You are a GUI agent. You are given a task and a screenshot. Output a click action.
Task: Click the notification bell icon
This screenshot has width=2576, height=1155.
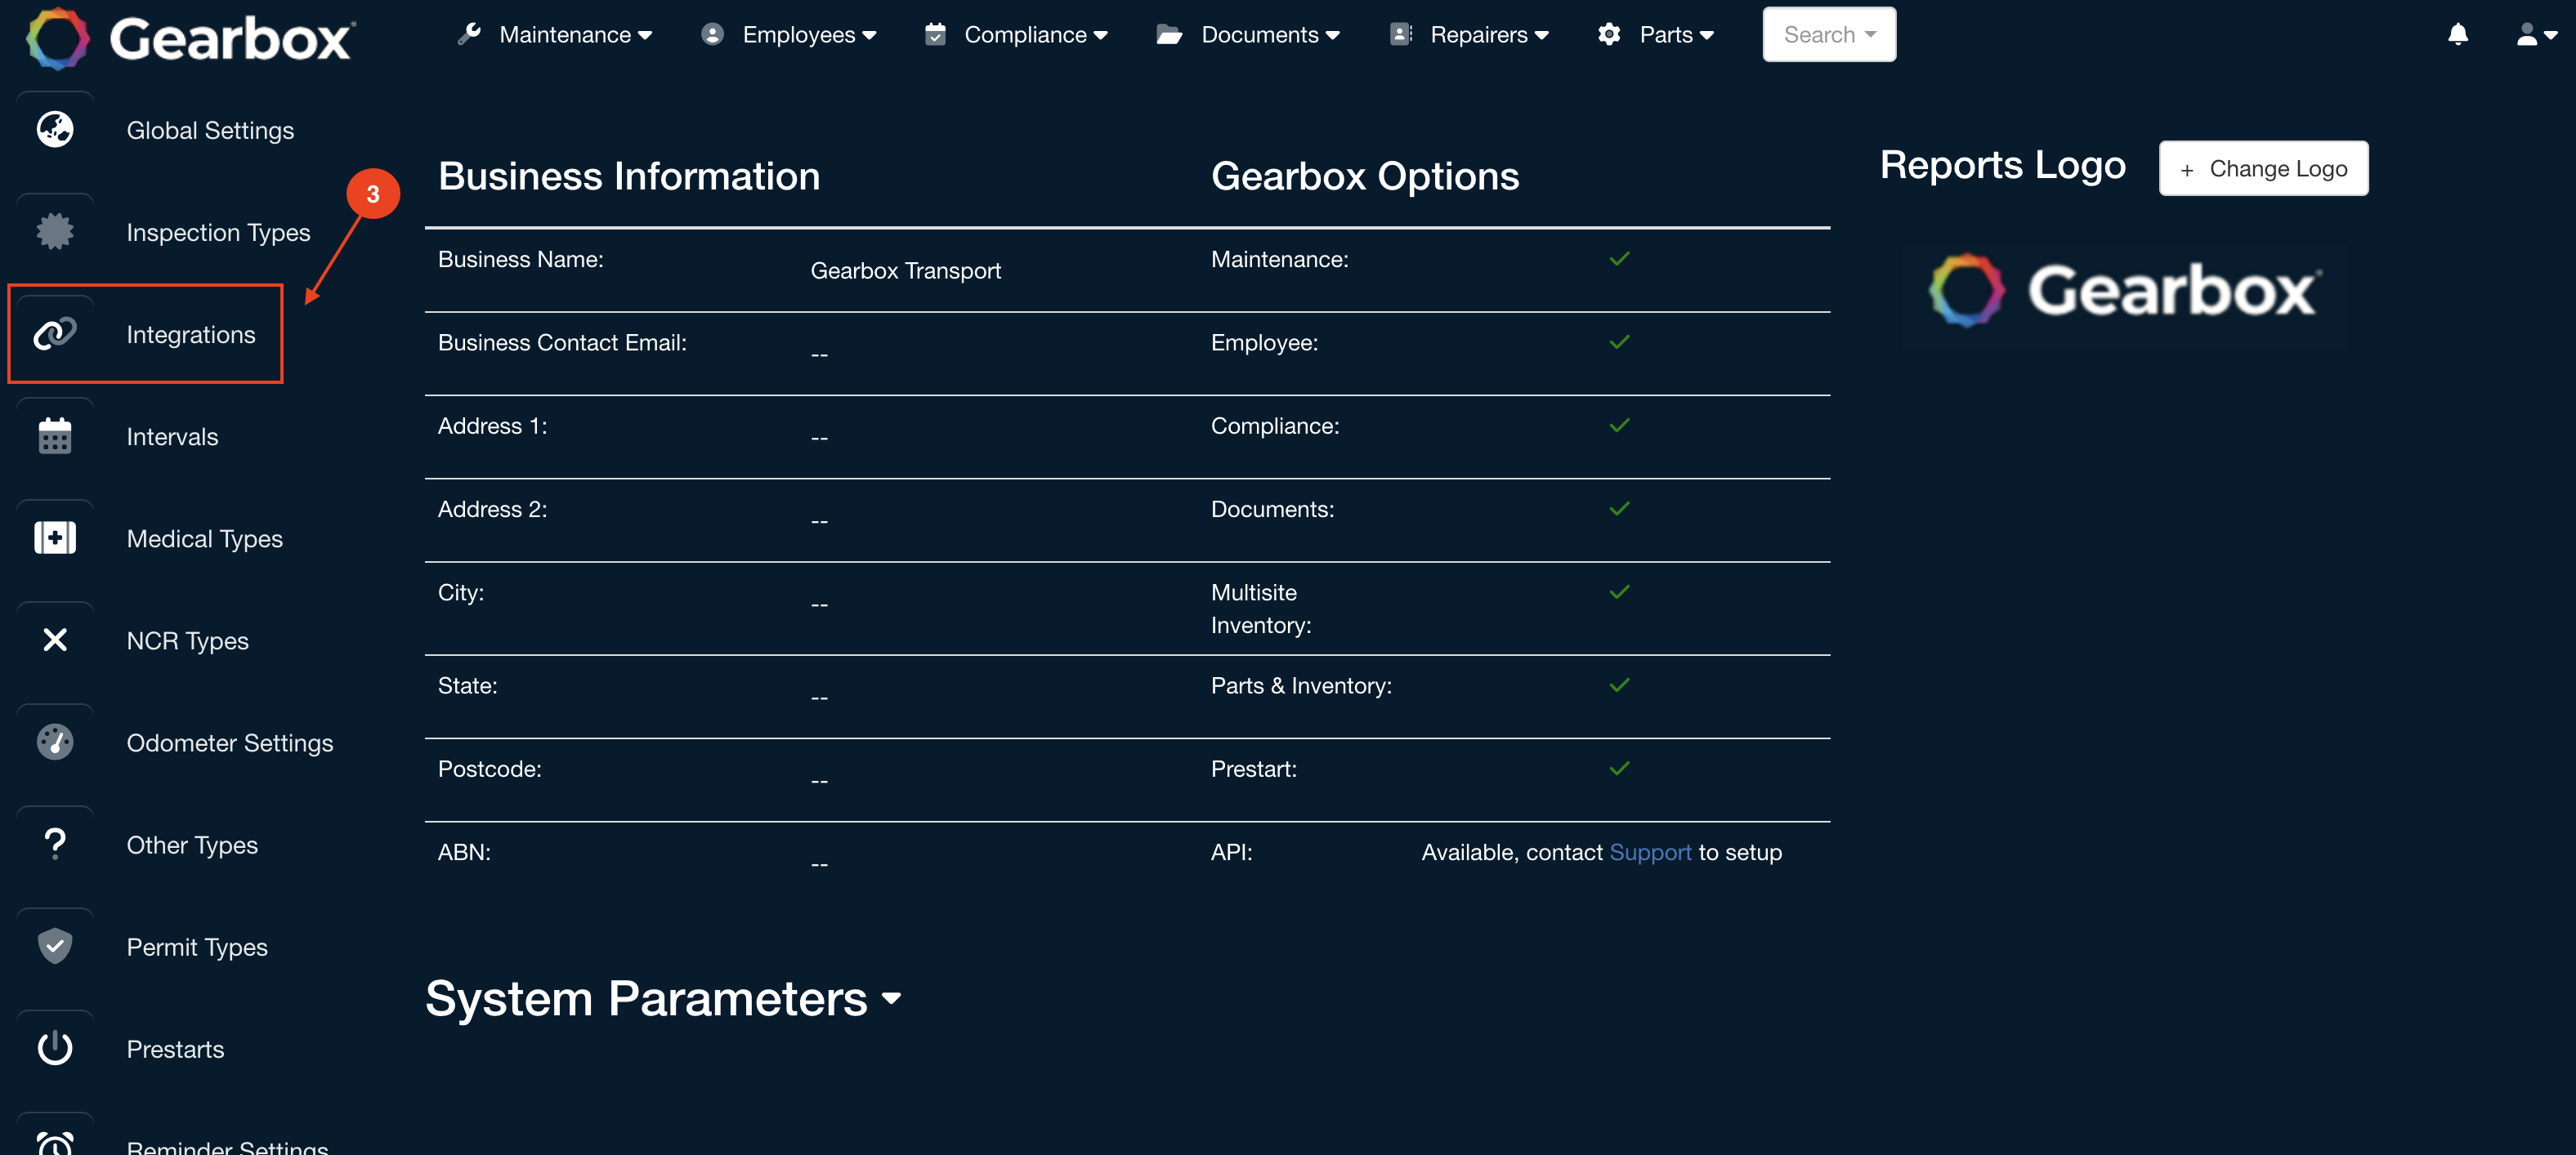point(2459,34)
